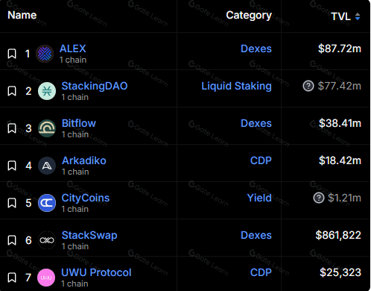
Task: Click the Bitflow logo icon
Action: coord(47,128)
